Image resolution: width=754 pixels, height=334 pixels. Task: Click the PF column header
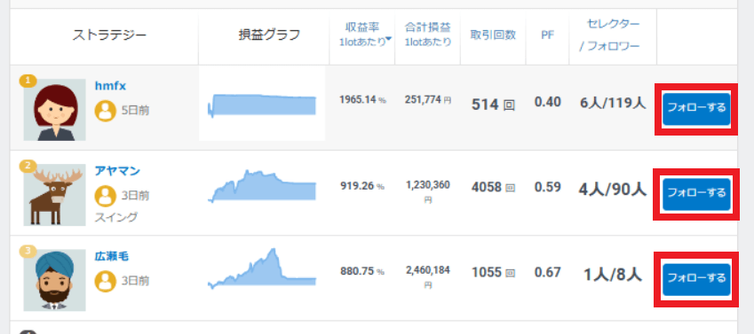pyautogui.click(x=547, y=35)
